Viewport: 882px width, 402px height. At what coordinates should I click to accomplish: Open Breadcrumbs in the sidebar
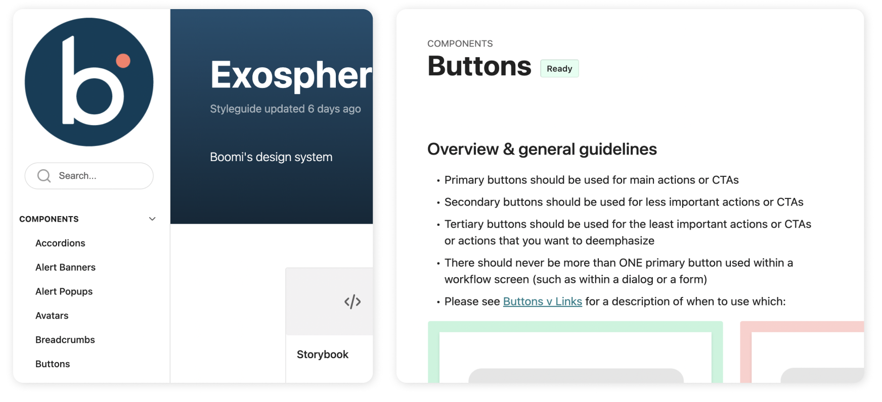(x=65, y=340)
